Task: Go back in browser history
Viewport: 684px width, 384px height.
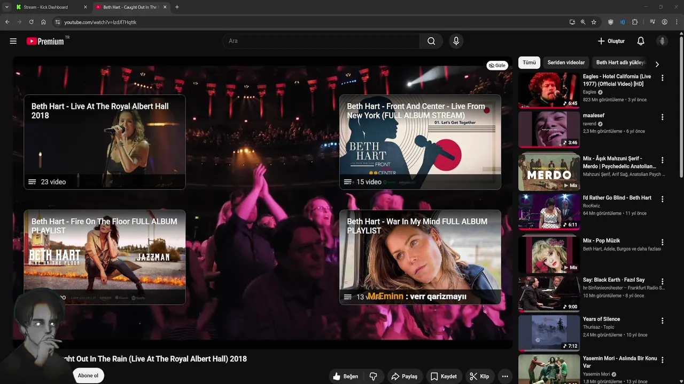Action: tap(7, 22)
